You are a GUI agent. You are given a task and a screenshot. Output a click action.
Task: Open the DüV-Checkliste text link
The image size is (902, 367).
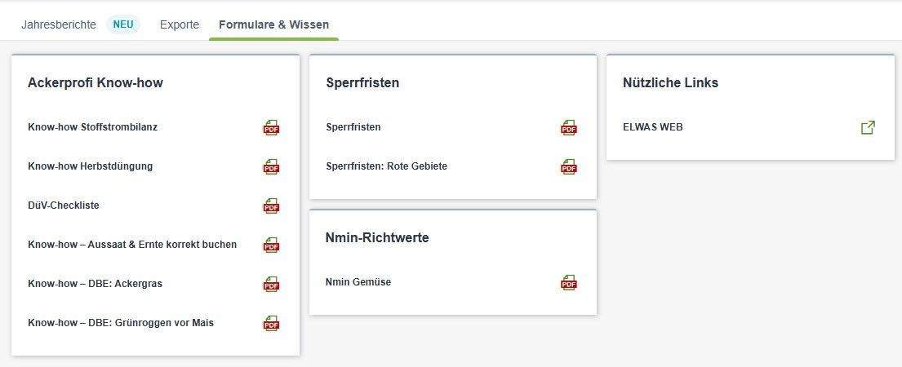(x=64, y=205)
